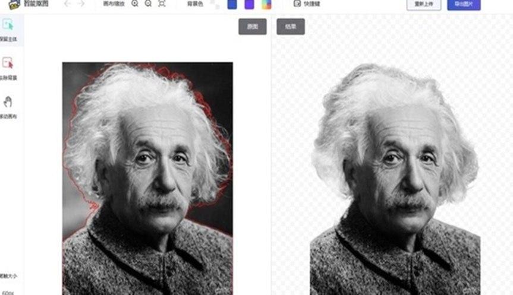Click the redo forward arrow

click(81, 4)
